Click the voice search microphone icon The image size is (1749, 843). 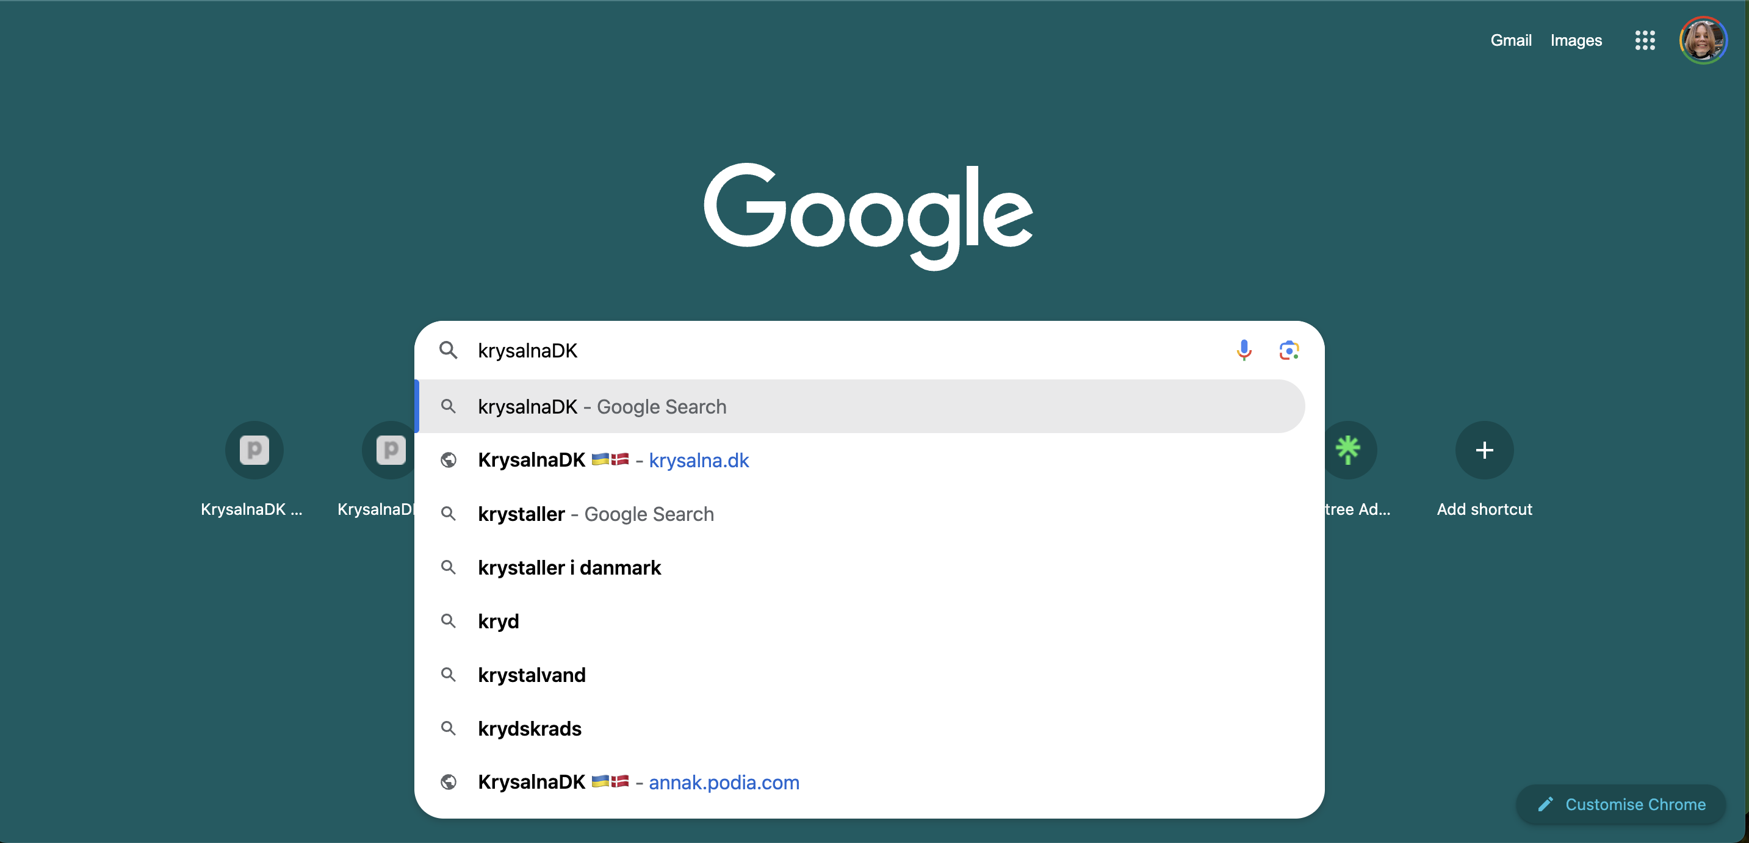1244,350
